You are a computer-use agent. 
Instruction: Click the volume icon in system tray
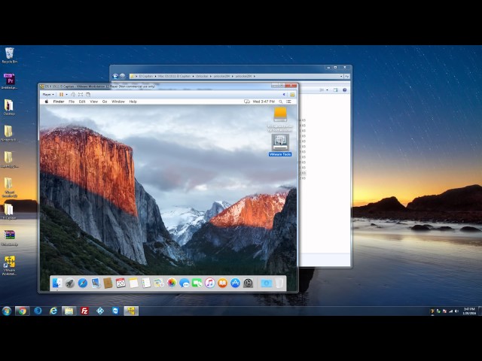tap(456, 311)
